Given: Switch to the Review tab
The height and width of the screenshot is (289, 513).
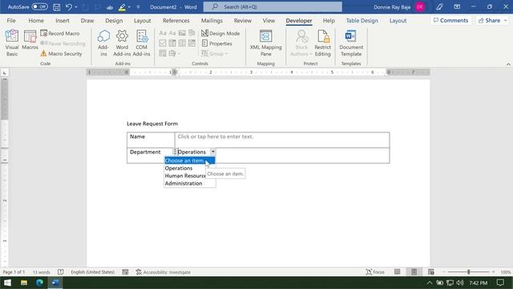Looking at the screenshot, I should pos(243,20).
